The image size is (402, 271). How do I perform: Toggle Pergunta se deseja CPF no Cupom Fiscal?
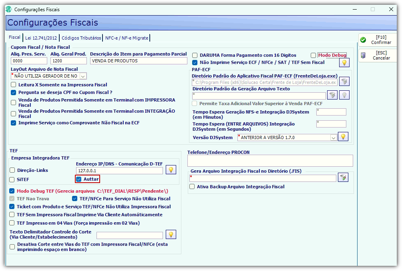(13, 92)
